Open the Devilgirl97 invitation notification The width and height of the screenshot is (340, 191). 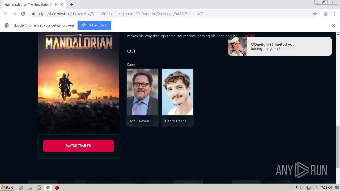coord(280,46)
